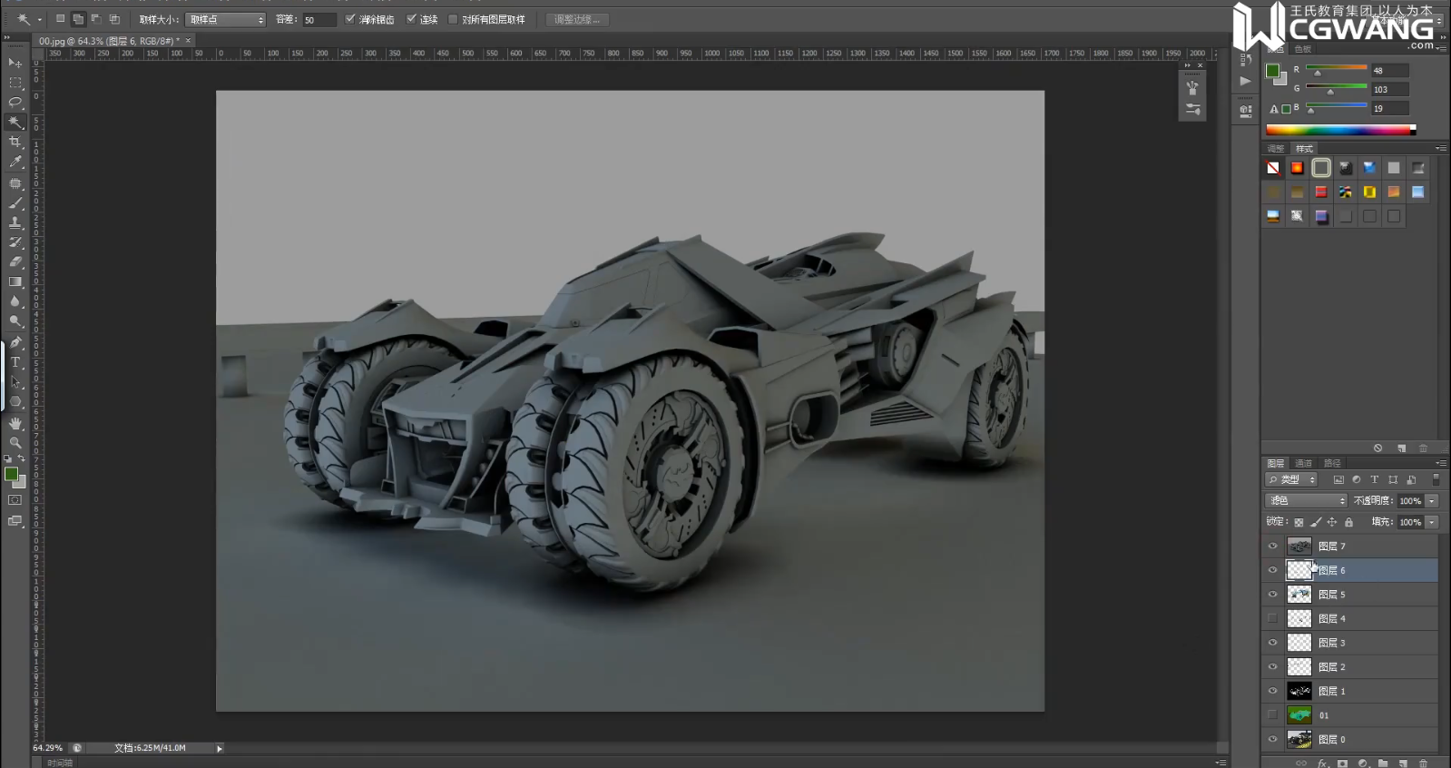Select the Gradient tool
The height and width of the screenshot is (768, 1451).
(x=15, y=282)
